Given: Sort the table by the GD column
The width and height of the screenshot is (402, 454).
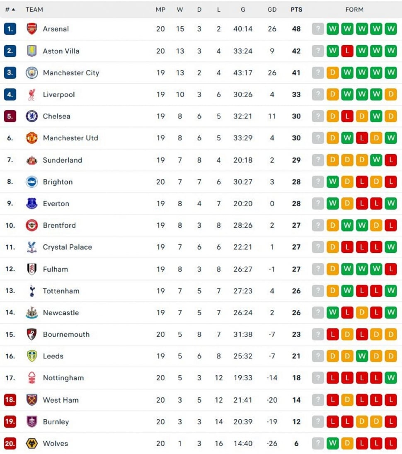Looking at the screenshot, I should 272,9.
